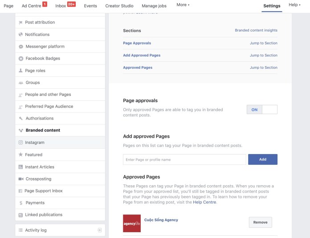Click the Payments dollar icon
This screenshot has width=310, height=238.
pos(21,203)
